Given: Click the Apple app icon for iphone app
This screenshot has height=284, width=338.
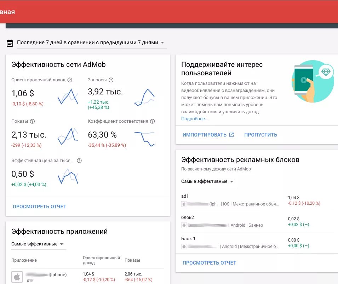Looking at the screenshot, I should 17,277.
